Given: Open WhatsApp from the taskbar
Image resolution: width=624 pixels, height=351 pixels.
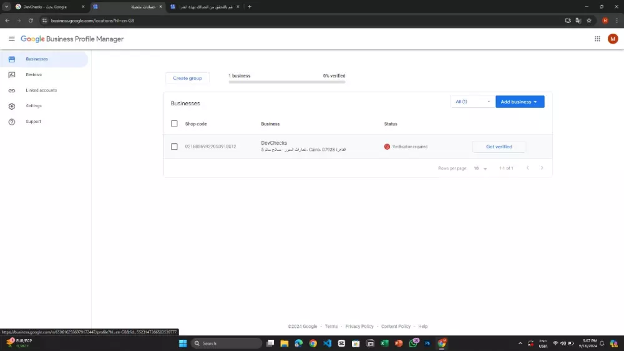Looking at the screenshot, I should coord(413,344).
